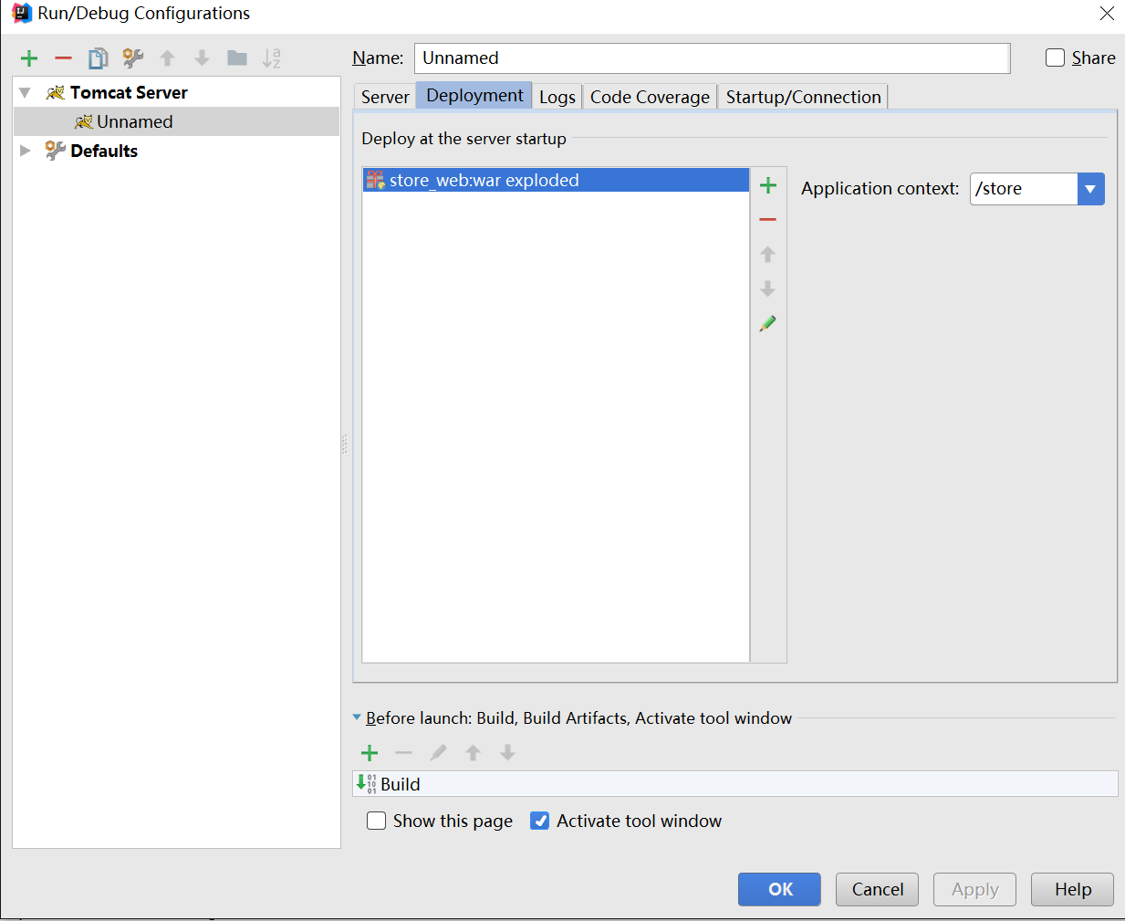This screenshot has width=1125, height=921.
Task: Click the Apply button
Action: 975,889
